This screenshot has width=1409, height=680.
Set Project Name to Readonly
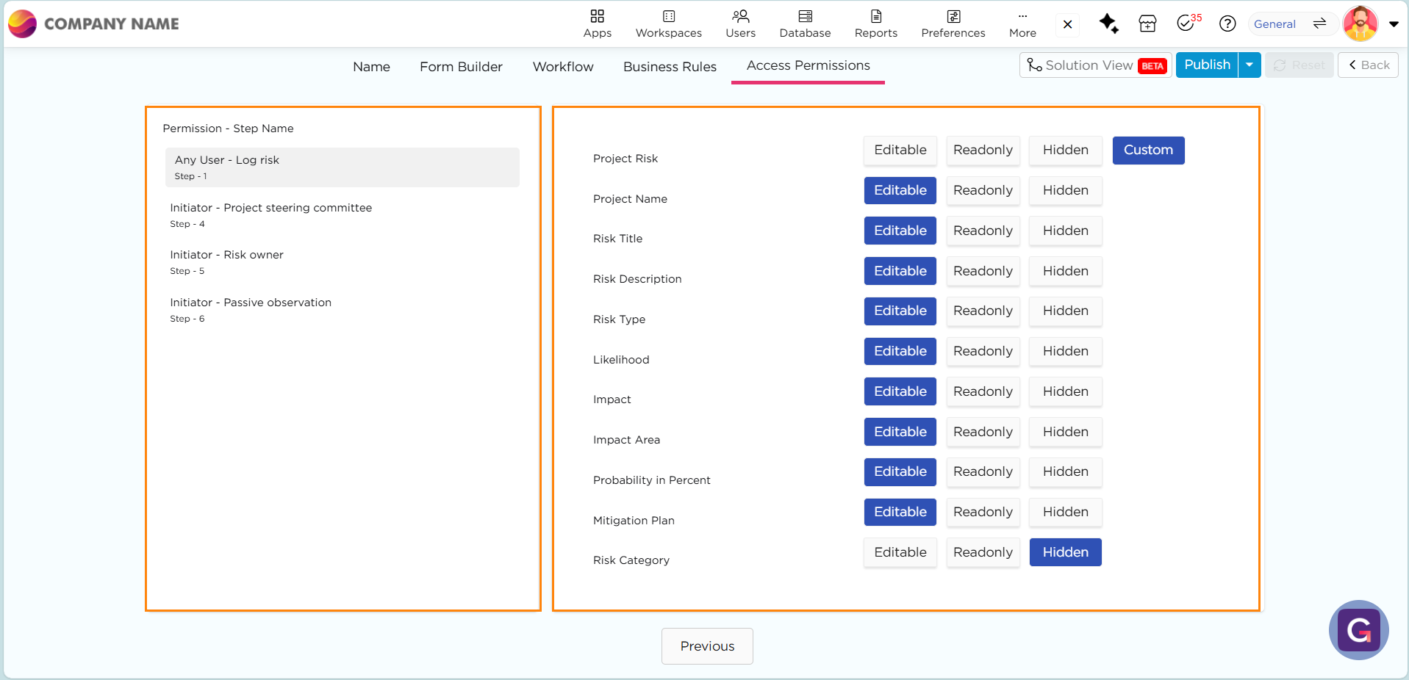click(x=983, y=190)
